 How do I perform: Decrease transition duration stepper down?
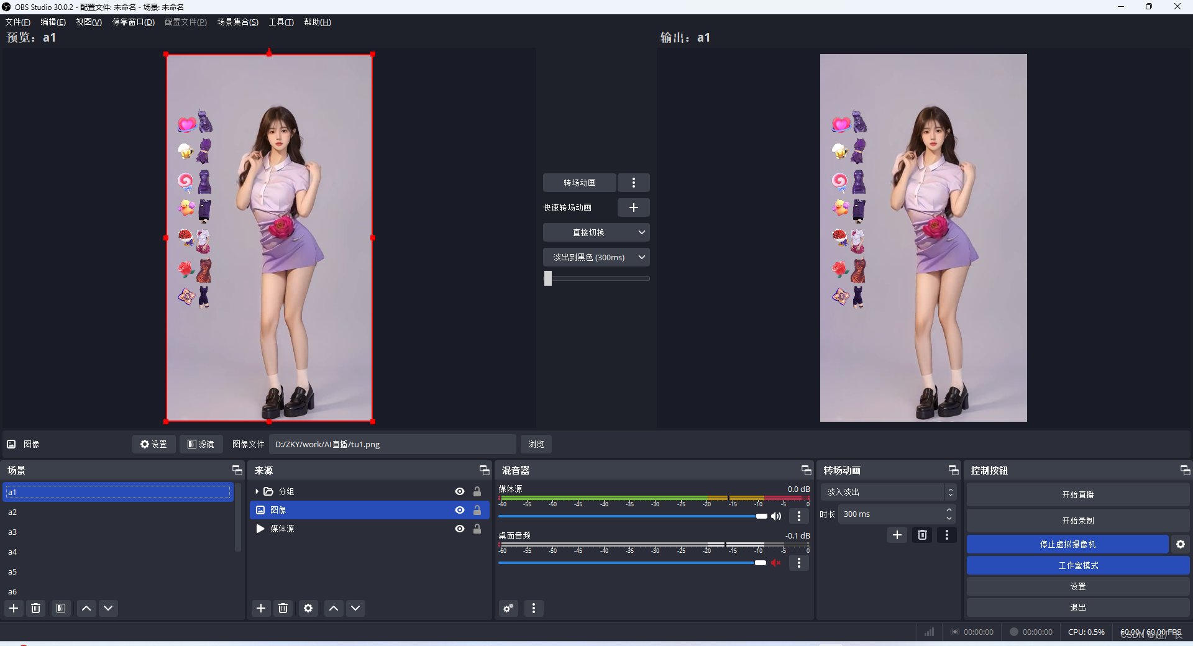[949, 518]
